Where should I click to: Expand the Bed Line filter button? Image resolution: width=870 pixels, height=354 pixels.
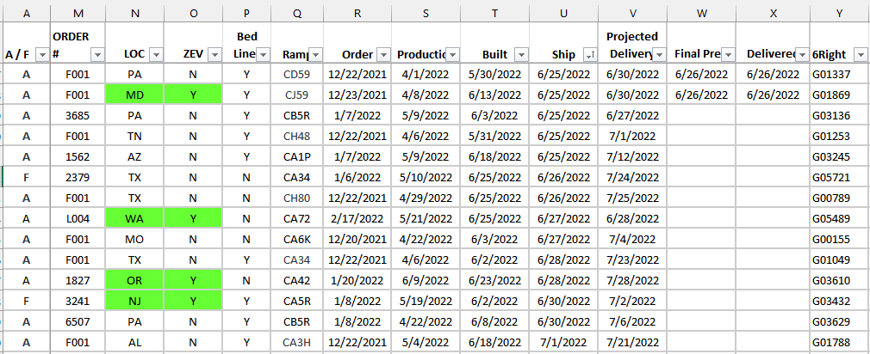pyautogui.click(x=263, y=54)
